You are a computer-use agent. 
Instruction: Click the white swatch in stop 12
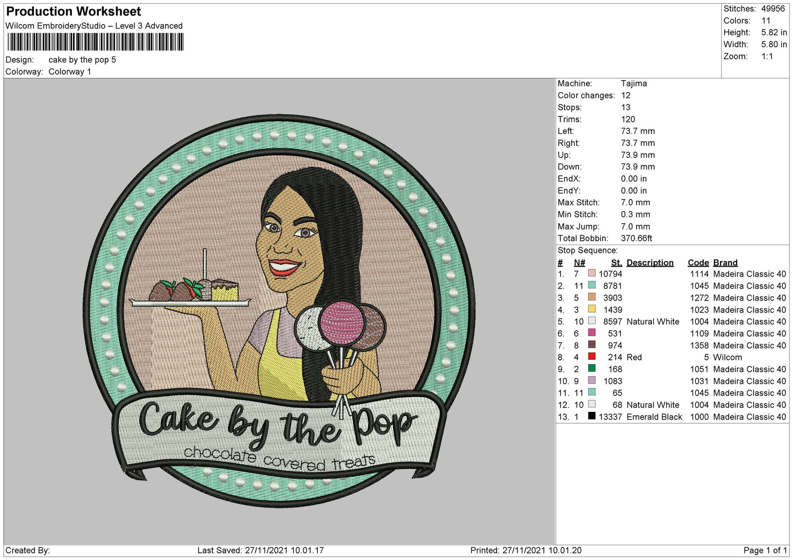pos(592,404)
